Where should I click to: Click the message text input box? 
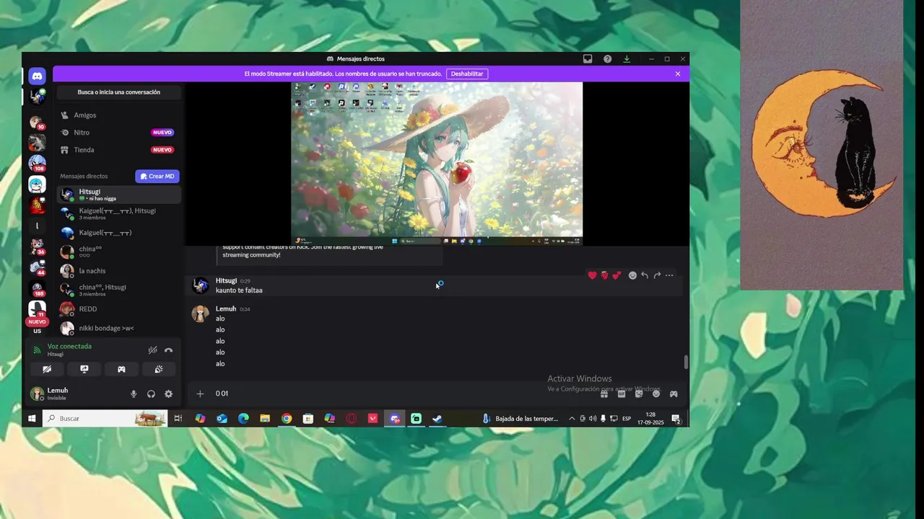[404, 394]
